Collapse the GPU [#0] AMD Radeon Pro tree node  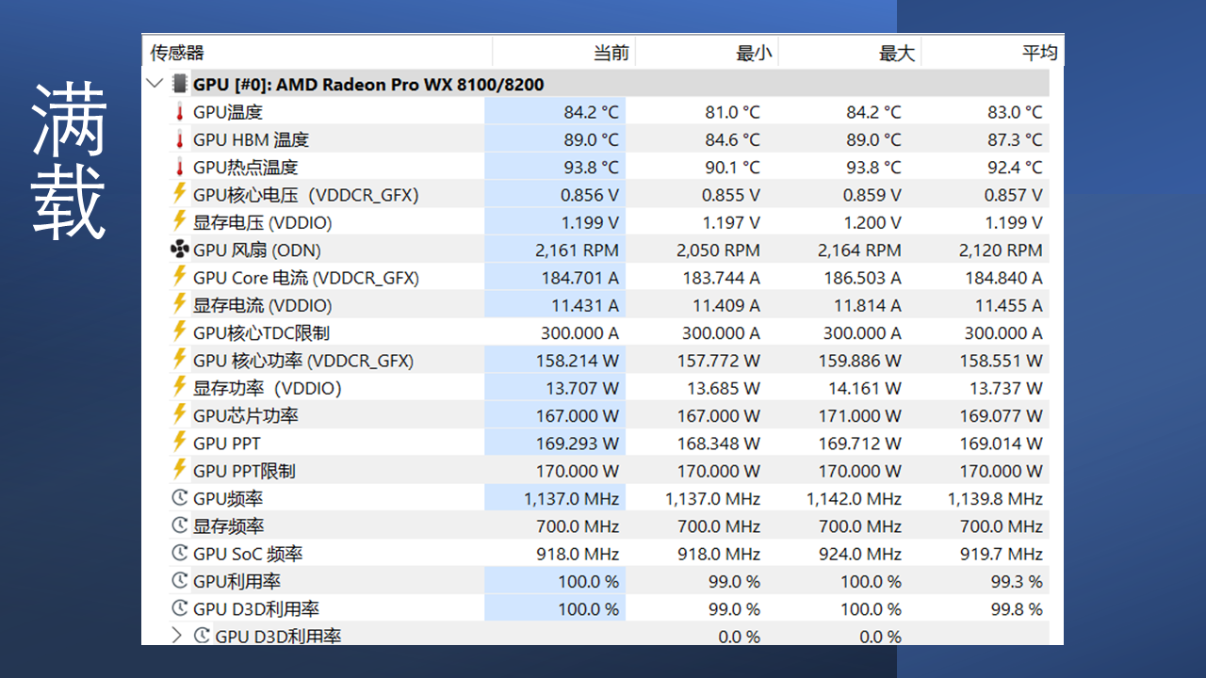point(155,84)
